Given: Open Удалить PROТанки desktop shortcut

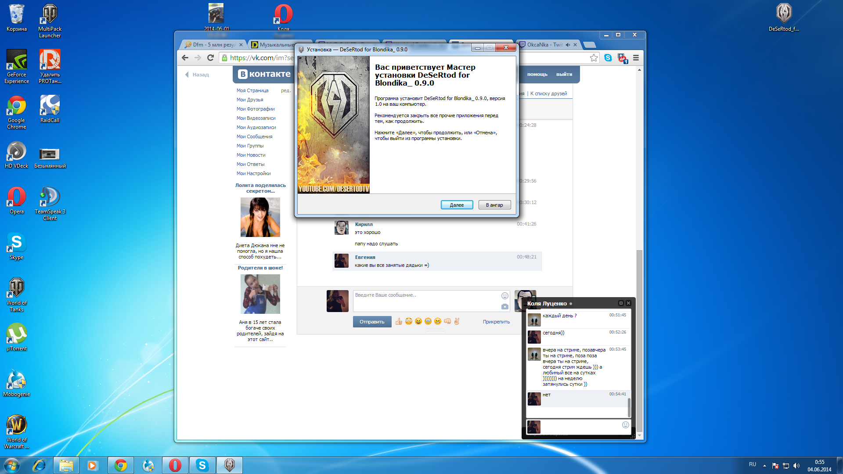Looking at the screenshot, I should point(50,66).
